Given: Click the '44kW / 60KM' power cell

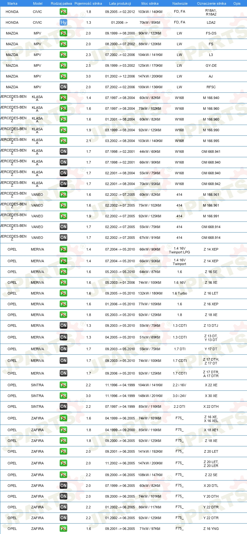Looking at the screenshot, I should 150,152.
